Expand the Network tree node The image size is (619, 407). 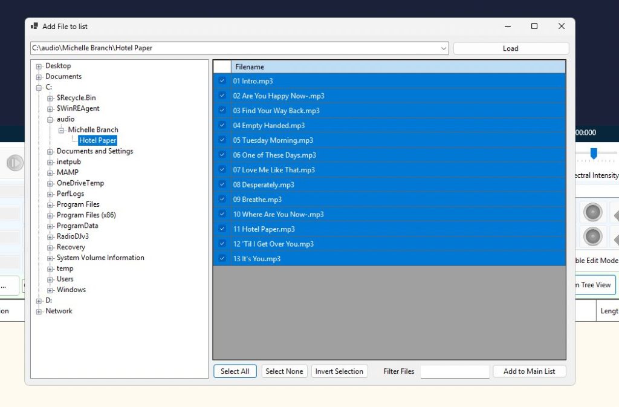pyautogui.click(x=39, y=311)
